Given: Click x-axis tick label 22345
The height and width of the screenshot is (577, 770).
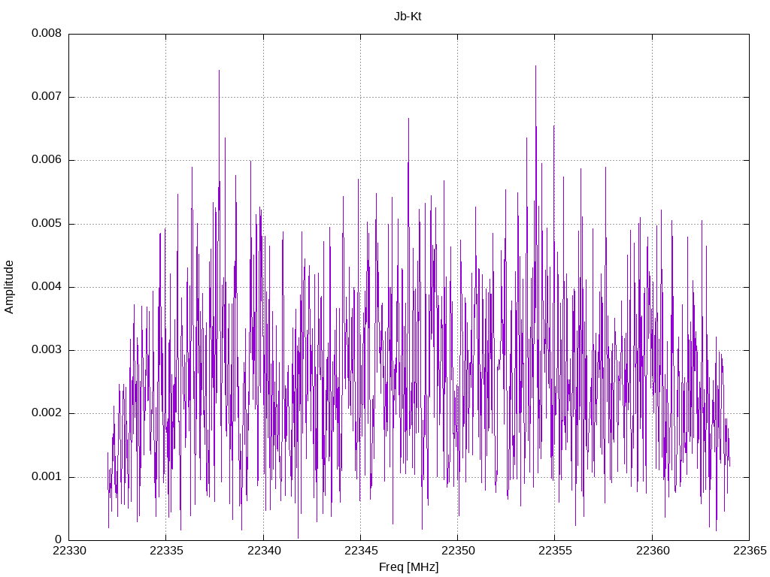Looking at the screenshot, I should (x=361, y=551).
